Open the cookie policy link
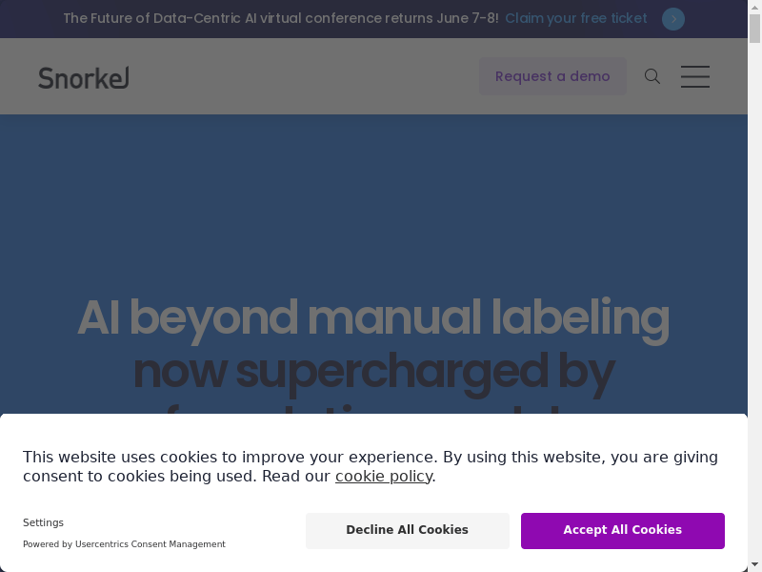762x572 pixels. tap(384, 476)
